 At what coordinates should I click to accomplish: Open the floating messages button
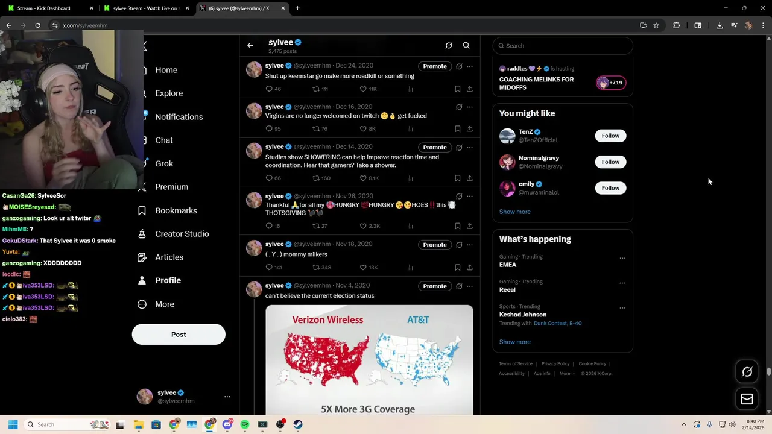click(747, 399)
